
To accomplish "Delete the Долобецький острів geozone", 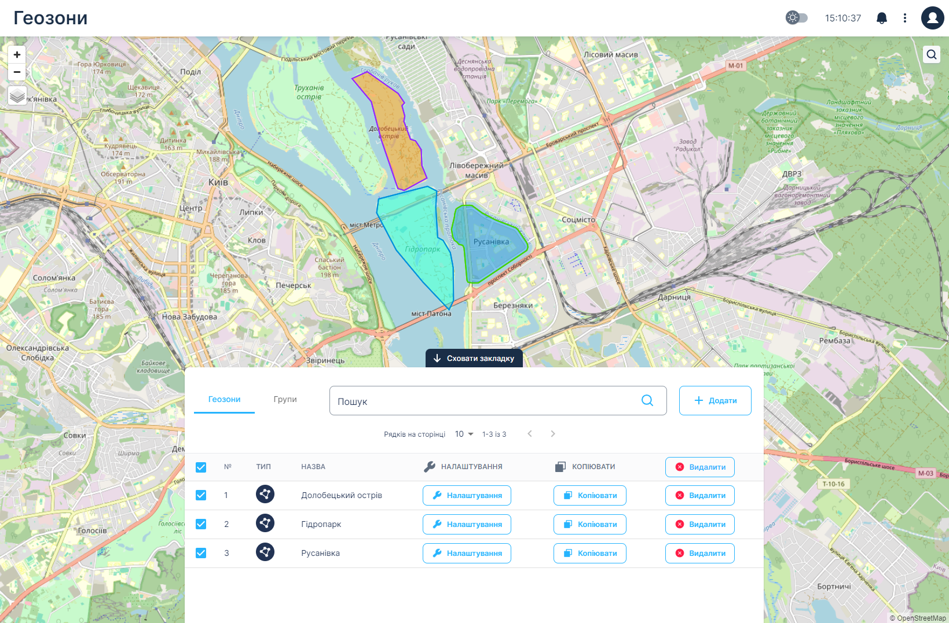I will point(700,495).
